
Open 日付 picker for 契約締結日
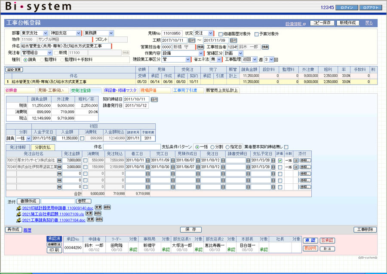pos(154,99)
